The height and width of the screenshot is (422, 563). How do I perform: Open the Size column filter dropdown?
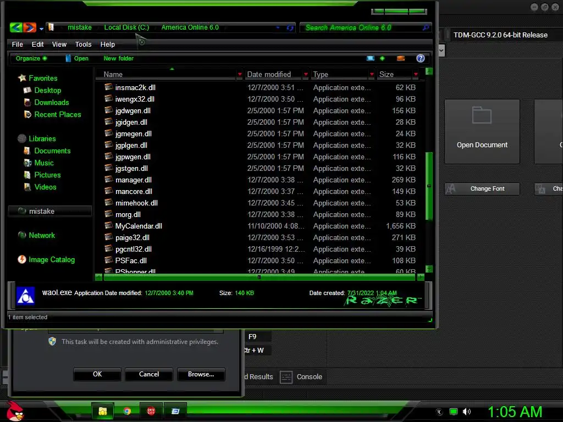click(416, 74)
